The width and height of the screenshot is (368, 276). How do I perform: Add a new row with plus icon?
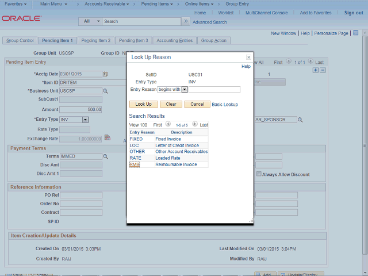(x=315, y=70)
